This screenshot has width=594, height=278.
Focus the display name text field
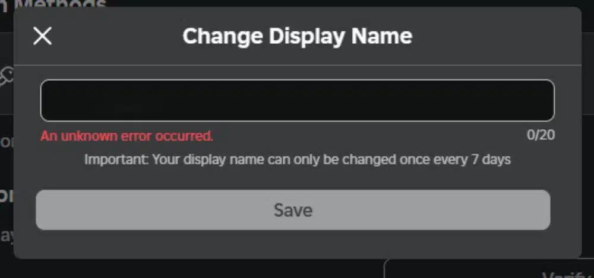pyautogui.click(x=297, y=100)
